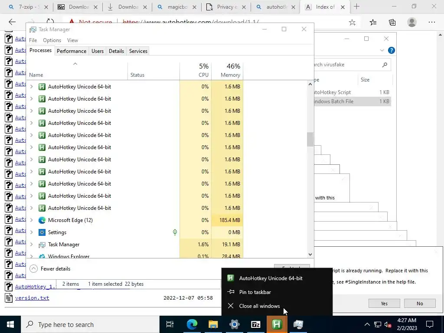Click the pin icon in the jump list

231,292
